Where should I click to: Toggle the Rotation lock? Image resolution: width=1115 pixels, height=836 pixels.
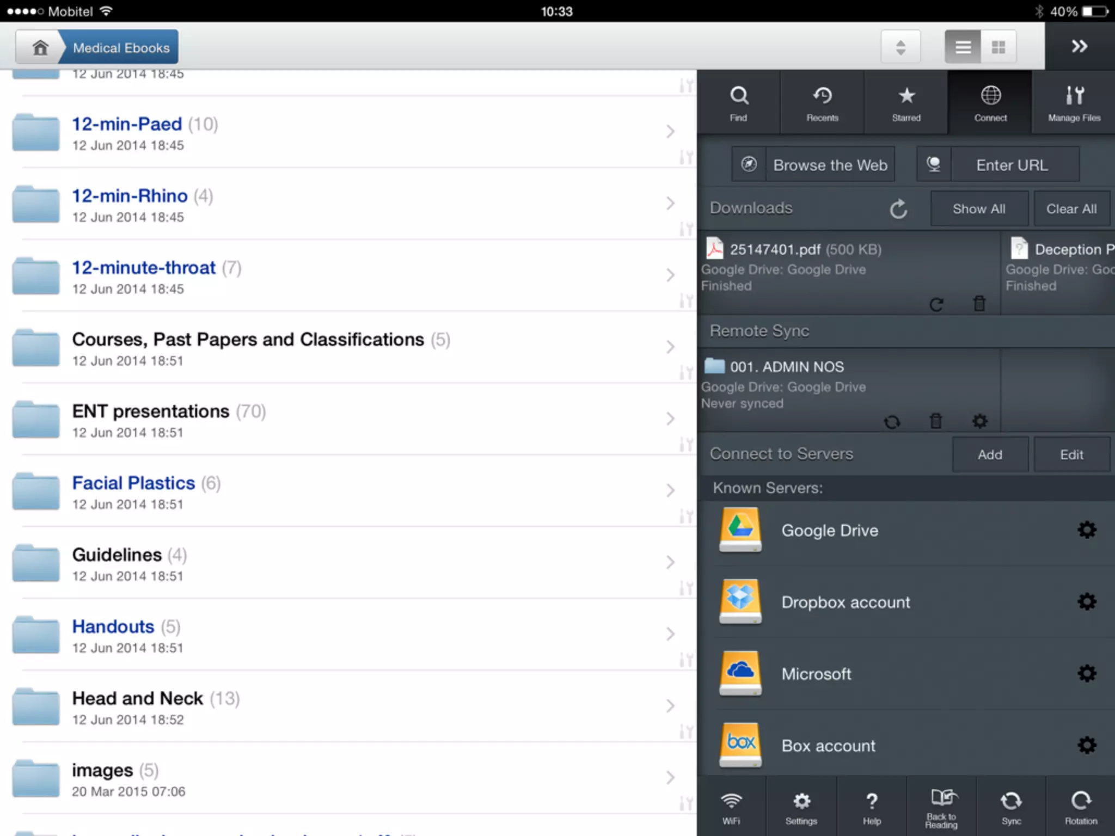point(1081,807)
